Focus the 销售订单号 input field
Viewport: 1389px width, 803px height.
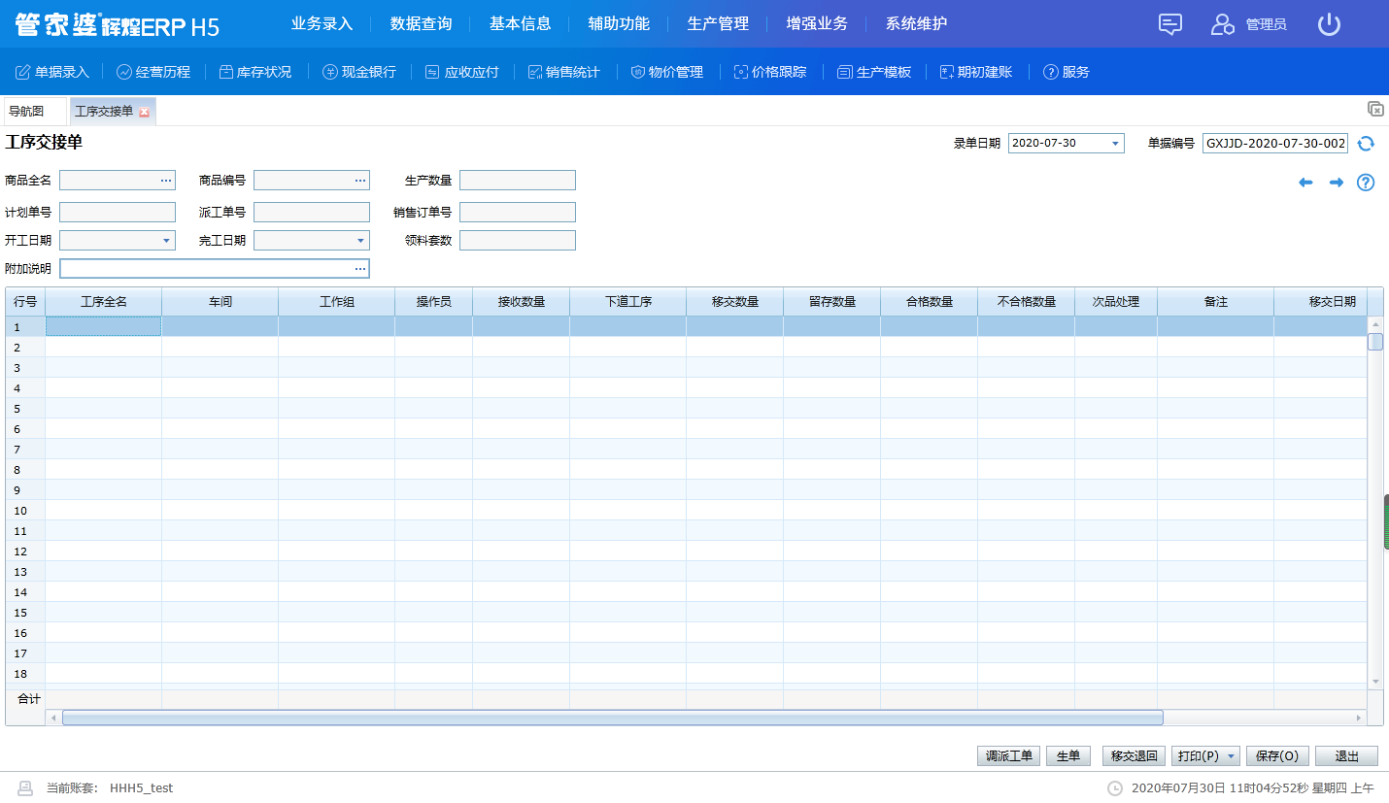tap(518, 212)
